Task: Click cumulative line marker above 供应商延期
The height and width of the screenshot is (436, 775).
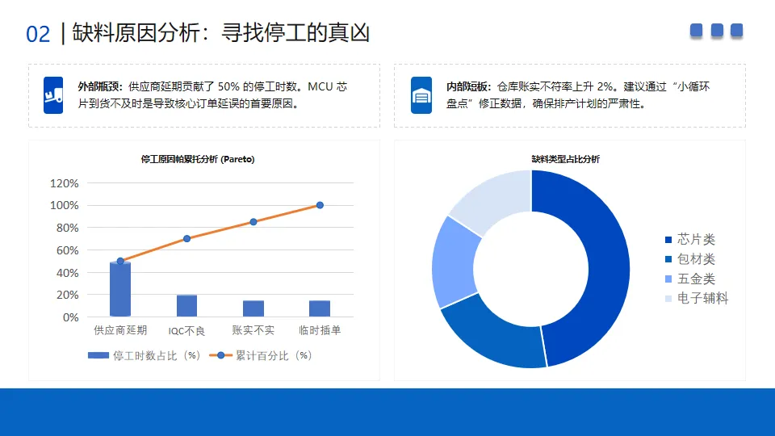Action: pos(120,261)
